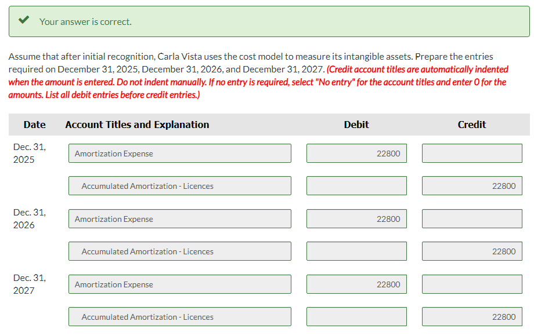Click the 2026 Amortization Expense debit field 22800
534x336 pixels.
tap(356, 219)
